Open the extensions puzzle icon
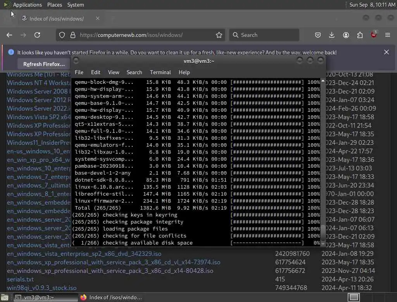Viewport: 397px width, 302px height. pyautogui.click(x=360, y=35)
